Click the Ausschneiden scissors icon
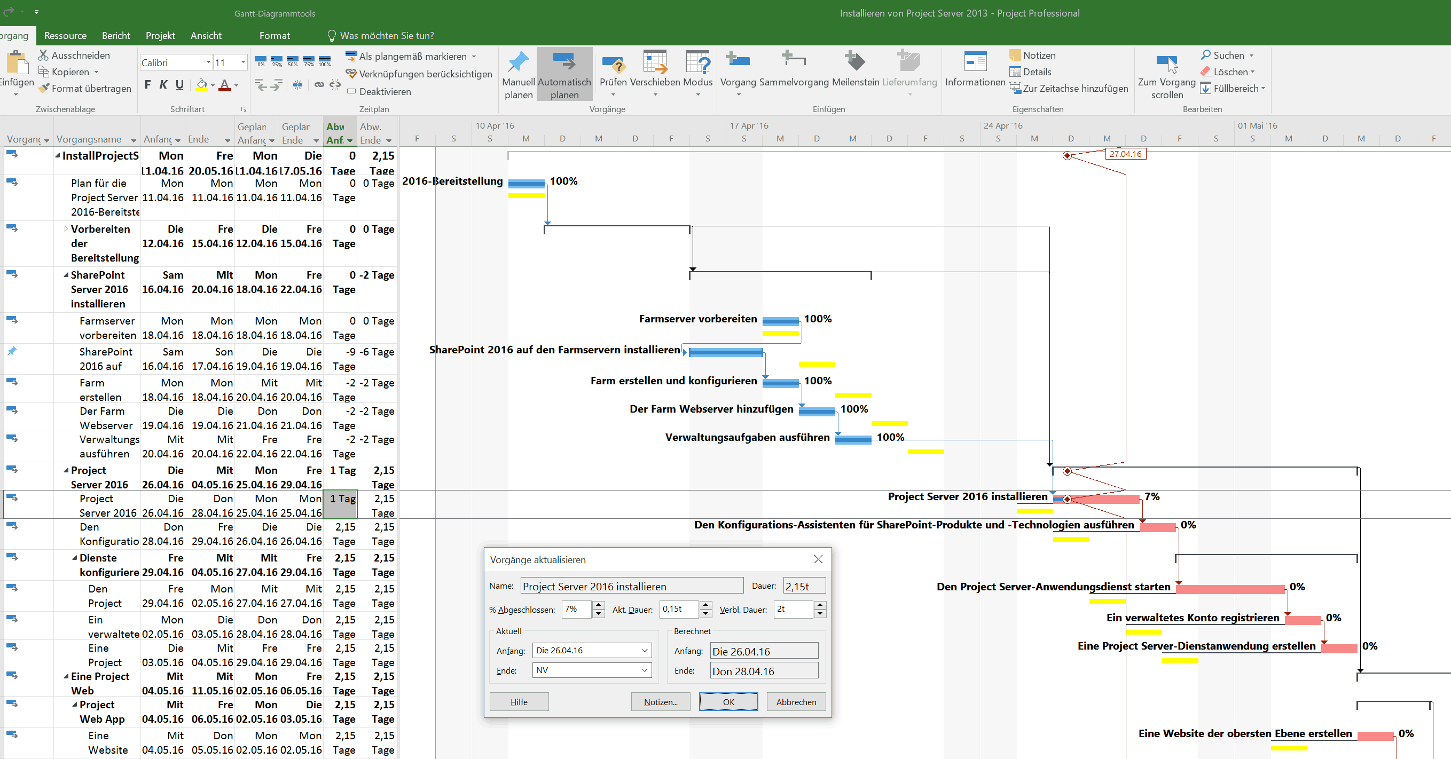This screenshot has height=759, width=1451. coord(43,55)
